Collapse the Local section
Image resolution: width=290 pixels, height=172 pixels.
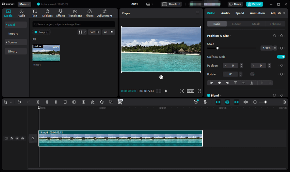click(x=16, y=25)
